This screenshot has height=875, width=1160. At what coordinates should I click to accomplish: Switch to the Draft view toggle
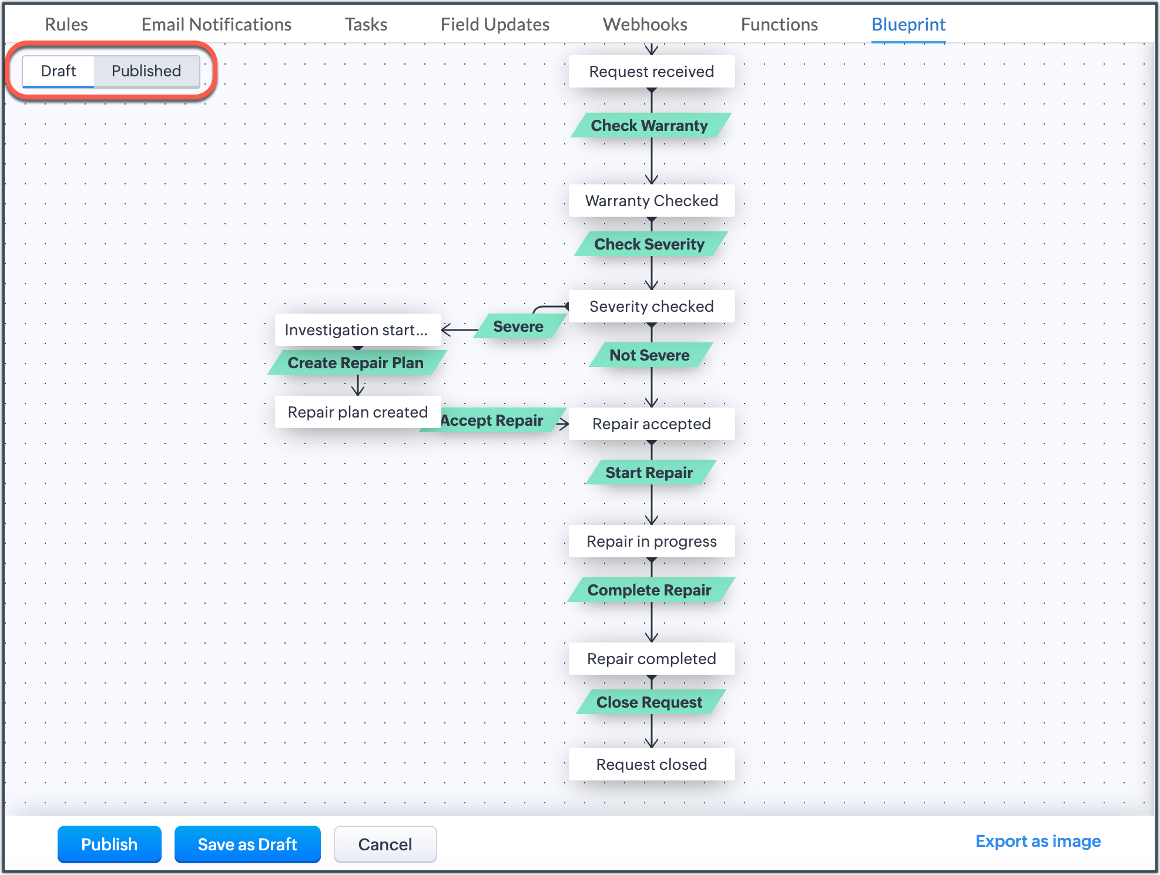58,71
